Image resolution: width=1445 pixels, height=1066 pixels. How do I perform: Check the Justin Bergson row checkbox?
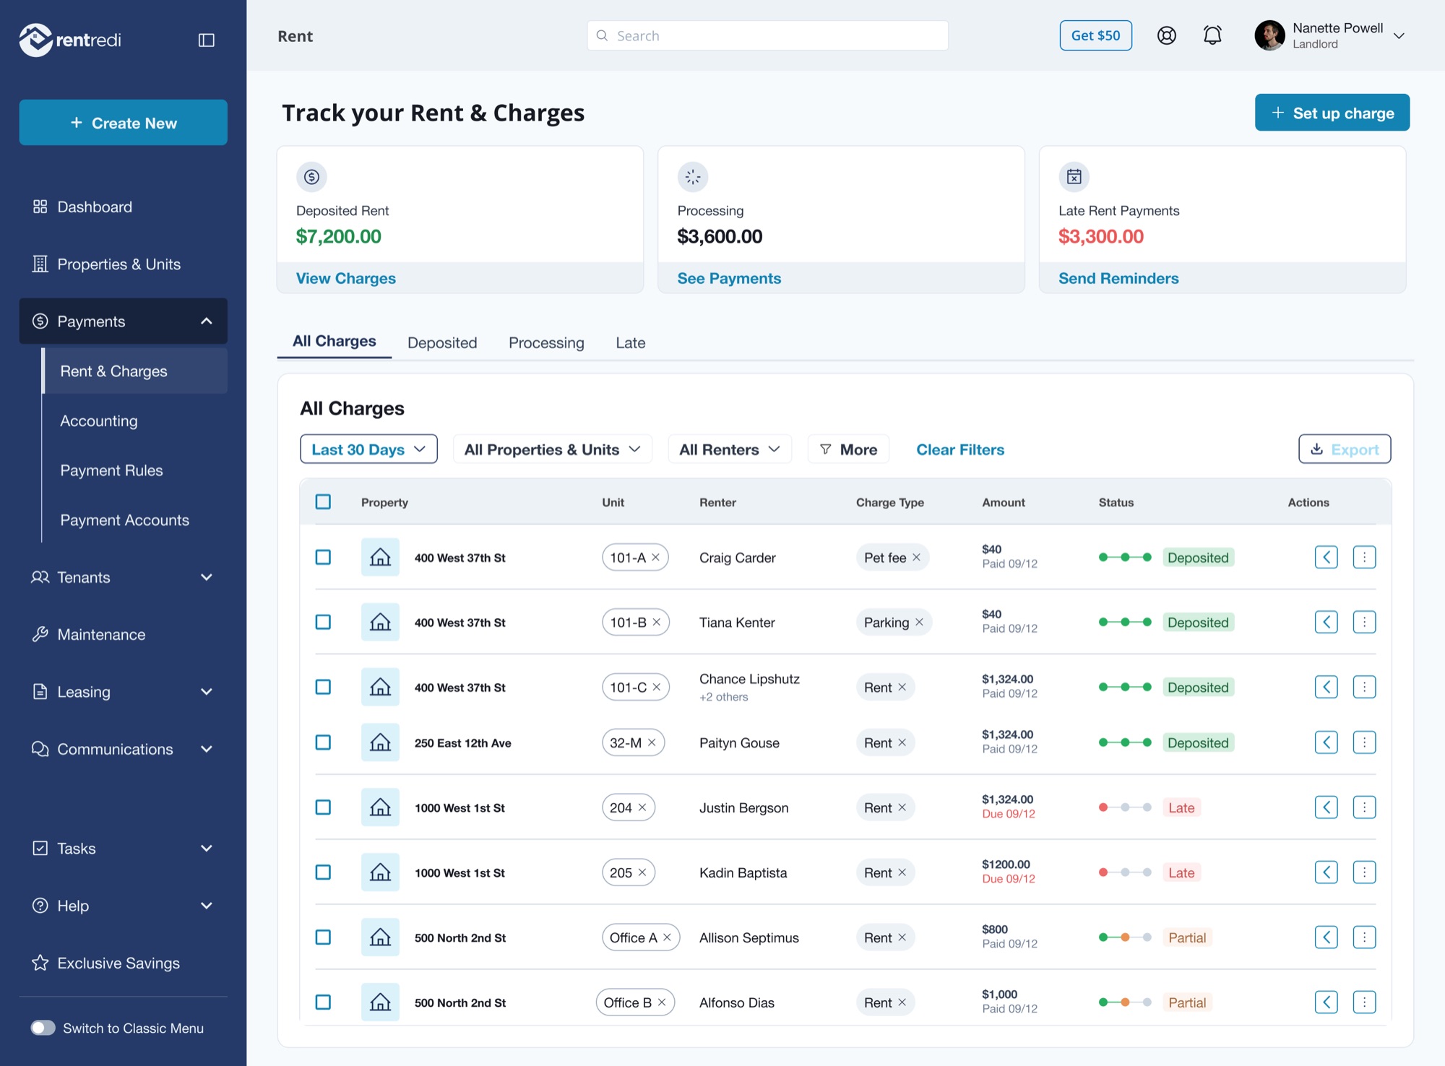point(323,807)
